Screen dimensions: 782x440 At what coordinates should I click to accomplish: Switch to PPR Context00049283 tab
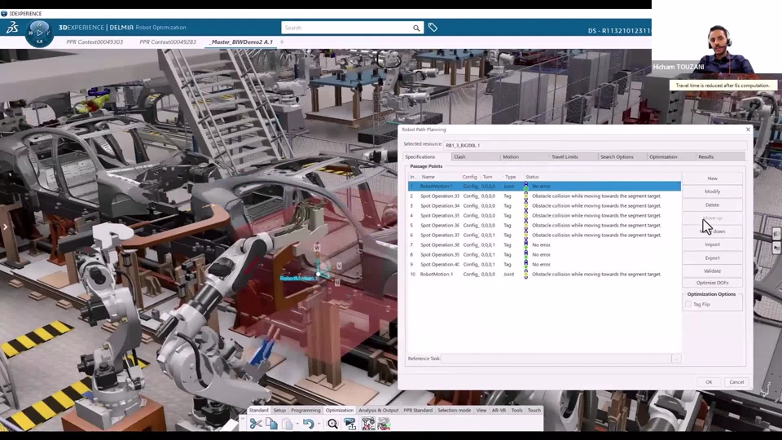click(168, 42)
